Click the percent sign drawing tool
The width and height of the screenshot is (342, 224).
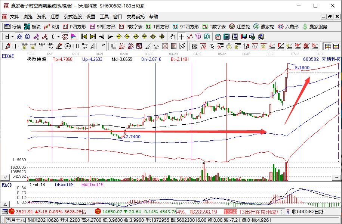212,46
